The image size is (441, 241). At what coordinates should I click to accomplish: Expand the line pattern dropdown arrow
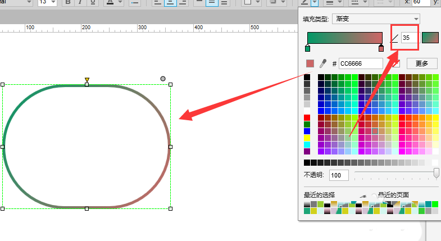click(x=365, y=3)
